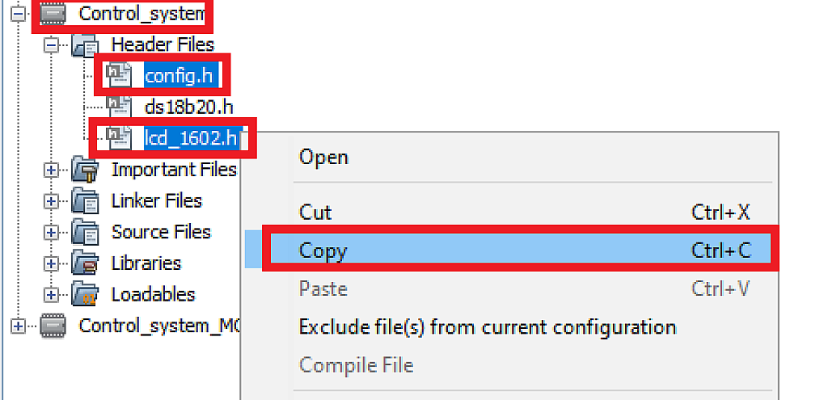The width and height of the screenshot is (828, 400).
Task: Click the lcd_1602.h file icon
Action: tap(119, 138)
